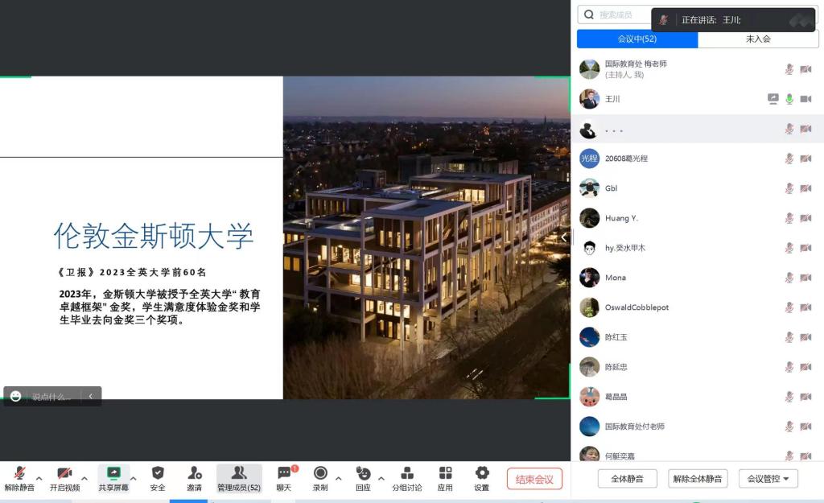Click the 解除全体静音 unmute all button

pos(698,479)
